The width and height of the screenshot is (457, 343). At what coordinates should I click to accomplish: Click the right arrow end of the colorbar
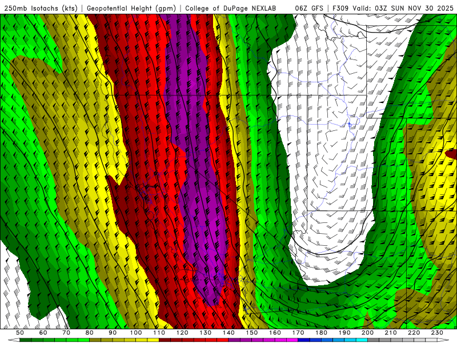[443, 340]
